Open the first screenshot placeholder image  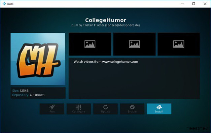90,44
